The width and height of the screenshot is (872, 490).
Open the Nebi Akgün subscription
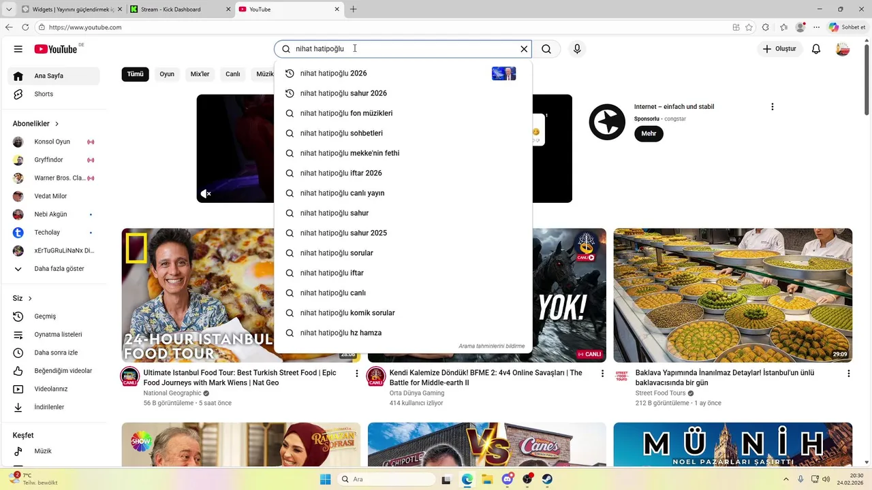54,214
